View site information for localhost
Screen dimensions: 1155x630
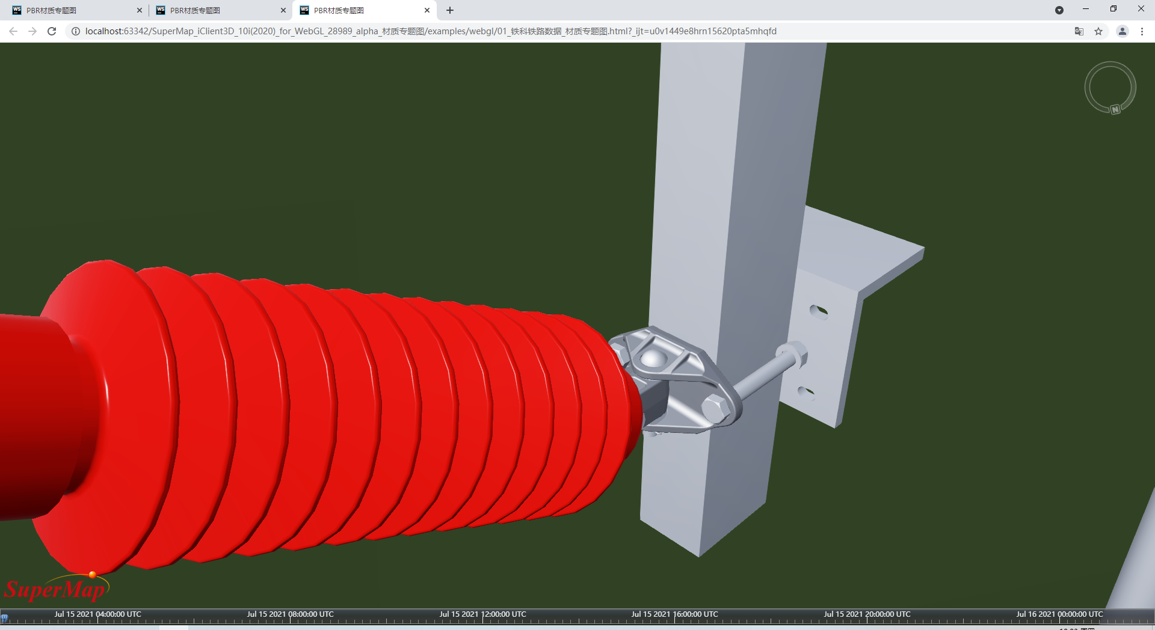(76, 31)
